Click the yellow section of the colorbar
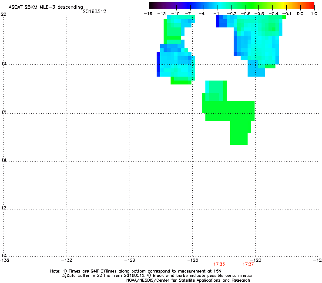Screen dimensions: 322x283 coord(284,5)
